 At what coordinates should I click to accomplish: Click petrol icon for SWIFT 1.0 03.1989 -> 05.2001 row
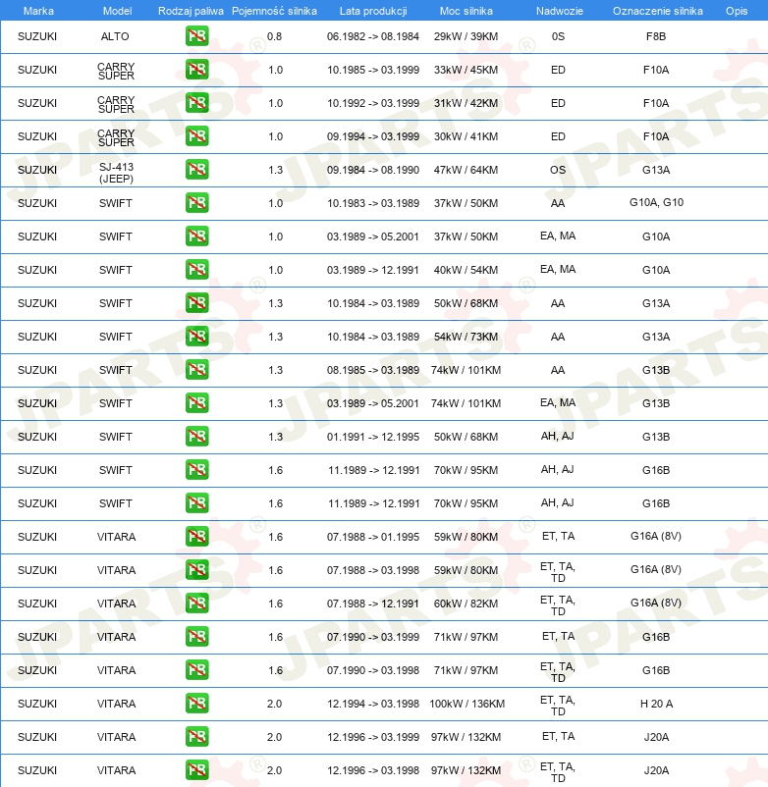pyautogui.click(x=196, y=236)
